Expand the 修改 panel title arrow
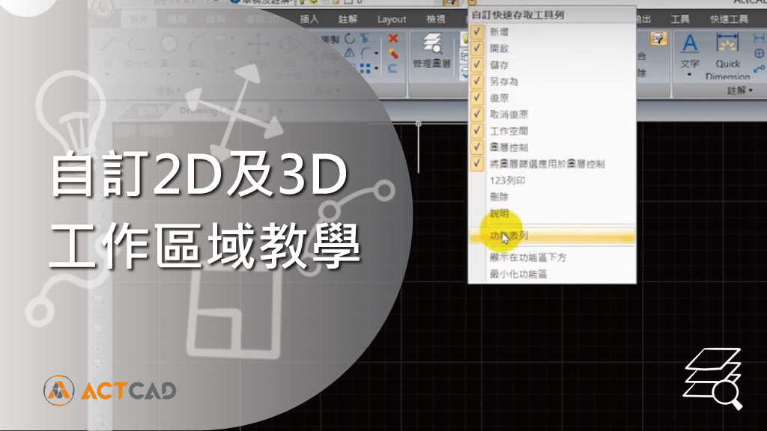The width and height of the screenshot is (767, 431). pos(338,91)
